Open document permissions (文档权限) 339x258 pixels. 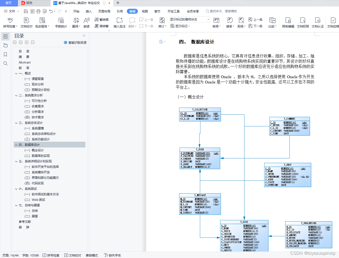tap(303, 22)
